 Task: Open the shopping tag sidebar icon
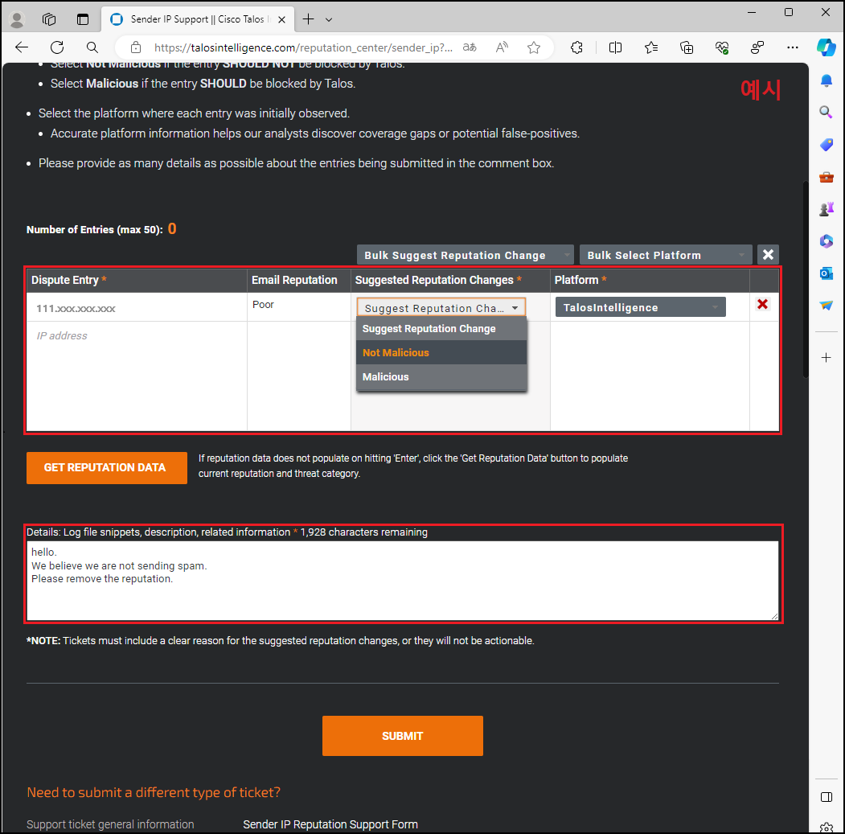click(x=827, y=145)
